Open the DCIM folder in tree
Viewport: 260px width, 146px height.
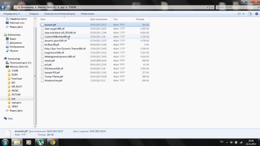pos(13,75)
